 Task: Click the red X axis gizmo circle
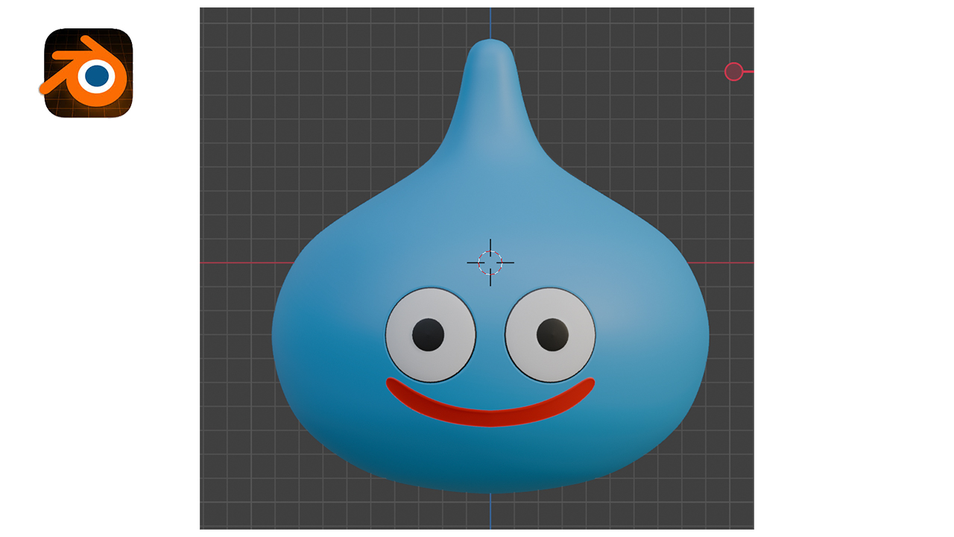[x=733, y=72]
